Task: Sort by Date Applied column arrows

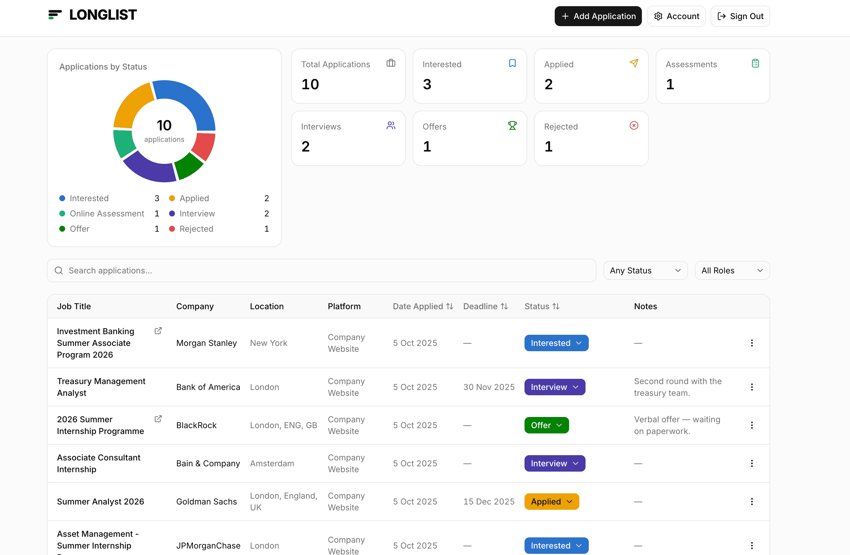Action: (450, 306)
